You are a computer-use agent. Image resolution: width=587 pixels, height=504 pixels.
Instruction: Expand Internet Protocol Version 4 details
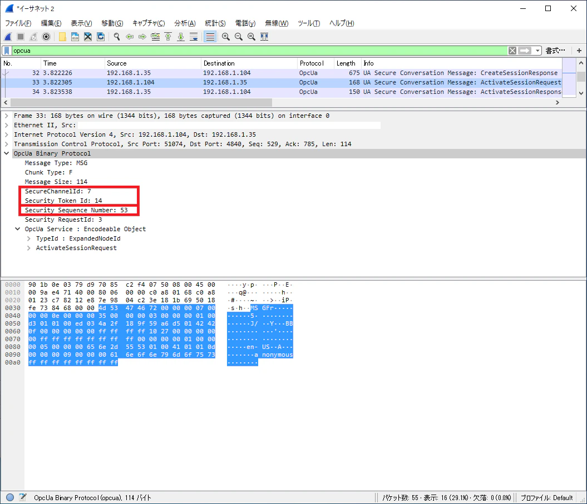[x=6, y=134]
